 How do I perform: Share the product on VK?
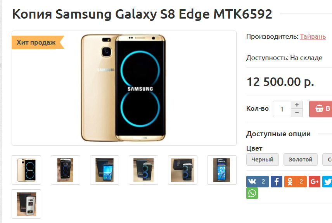point(257,181)
